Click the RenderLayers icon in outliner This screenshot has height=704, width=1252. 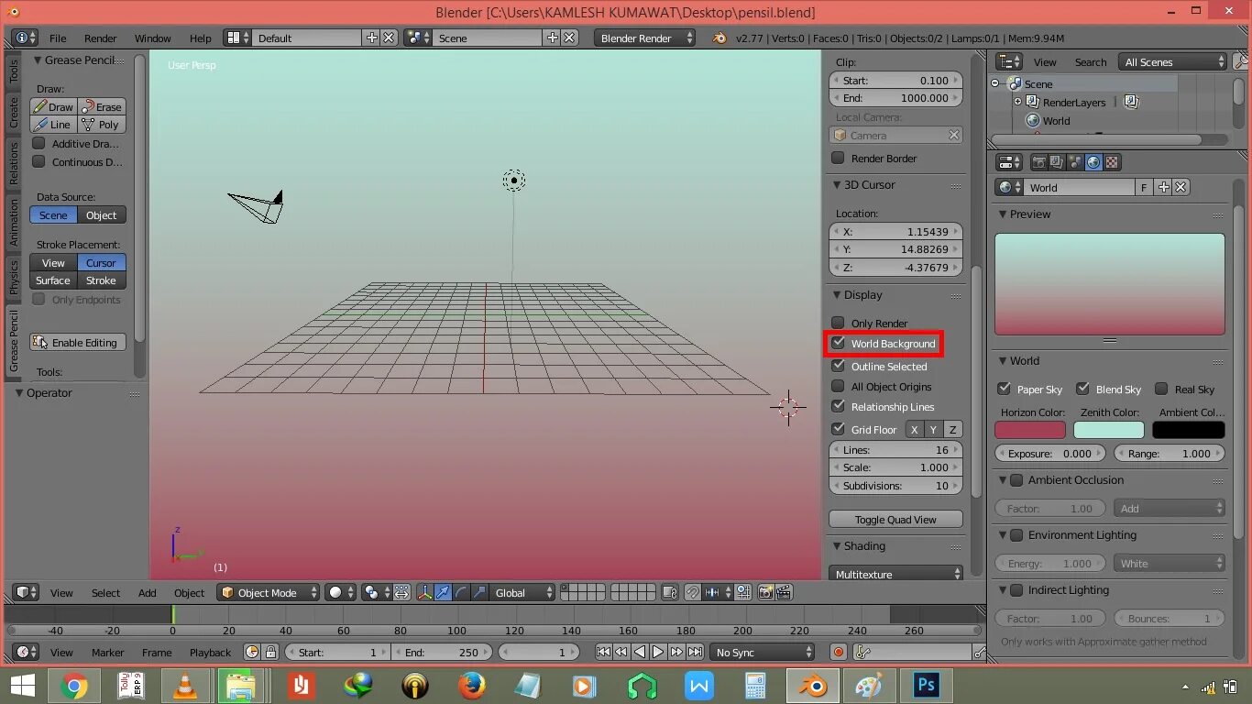[1033, 102]
